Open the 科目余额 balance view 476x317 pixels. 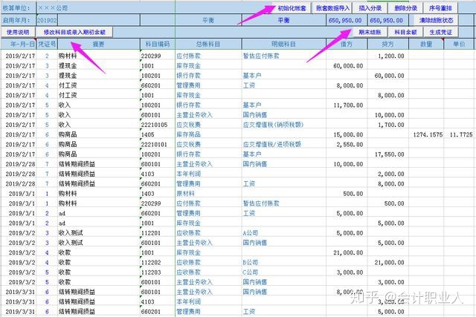(x=405, y=32)
